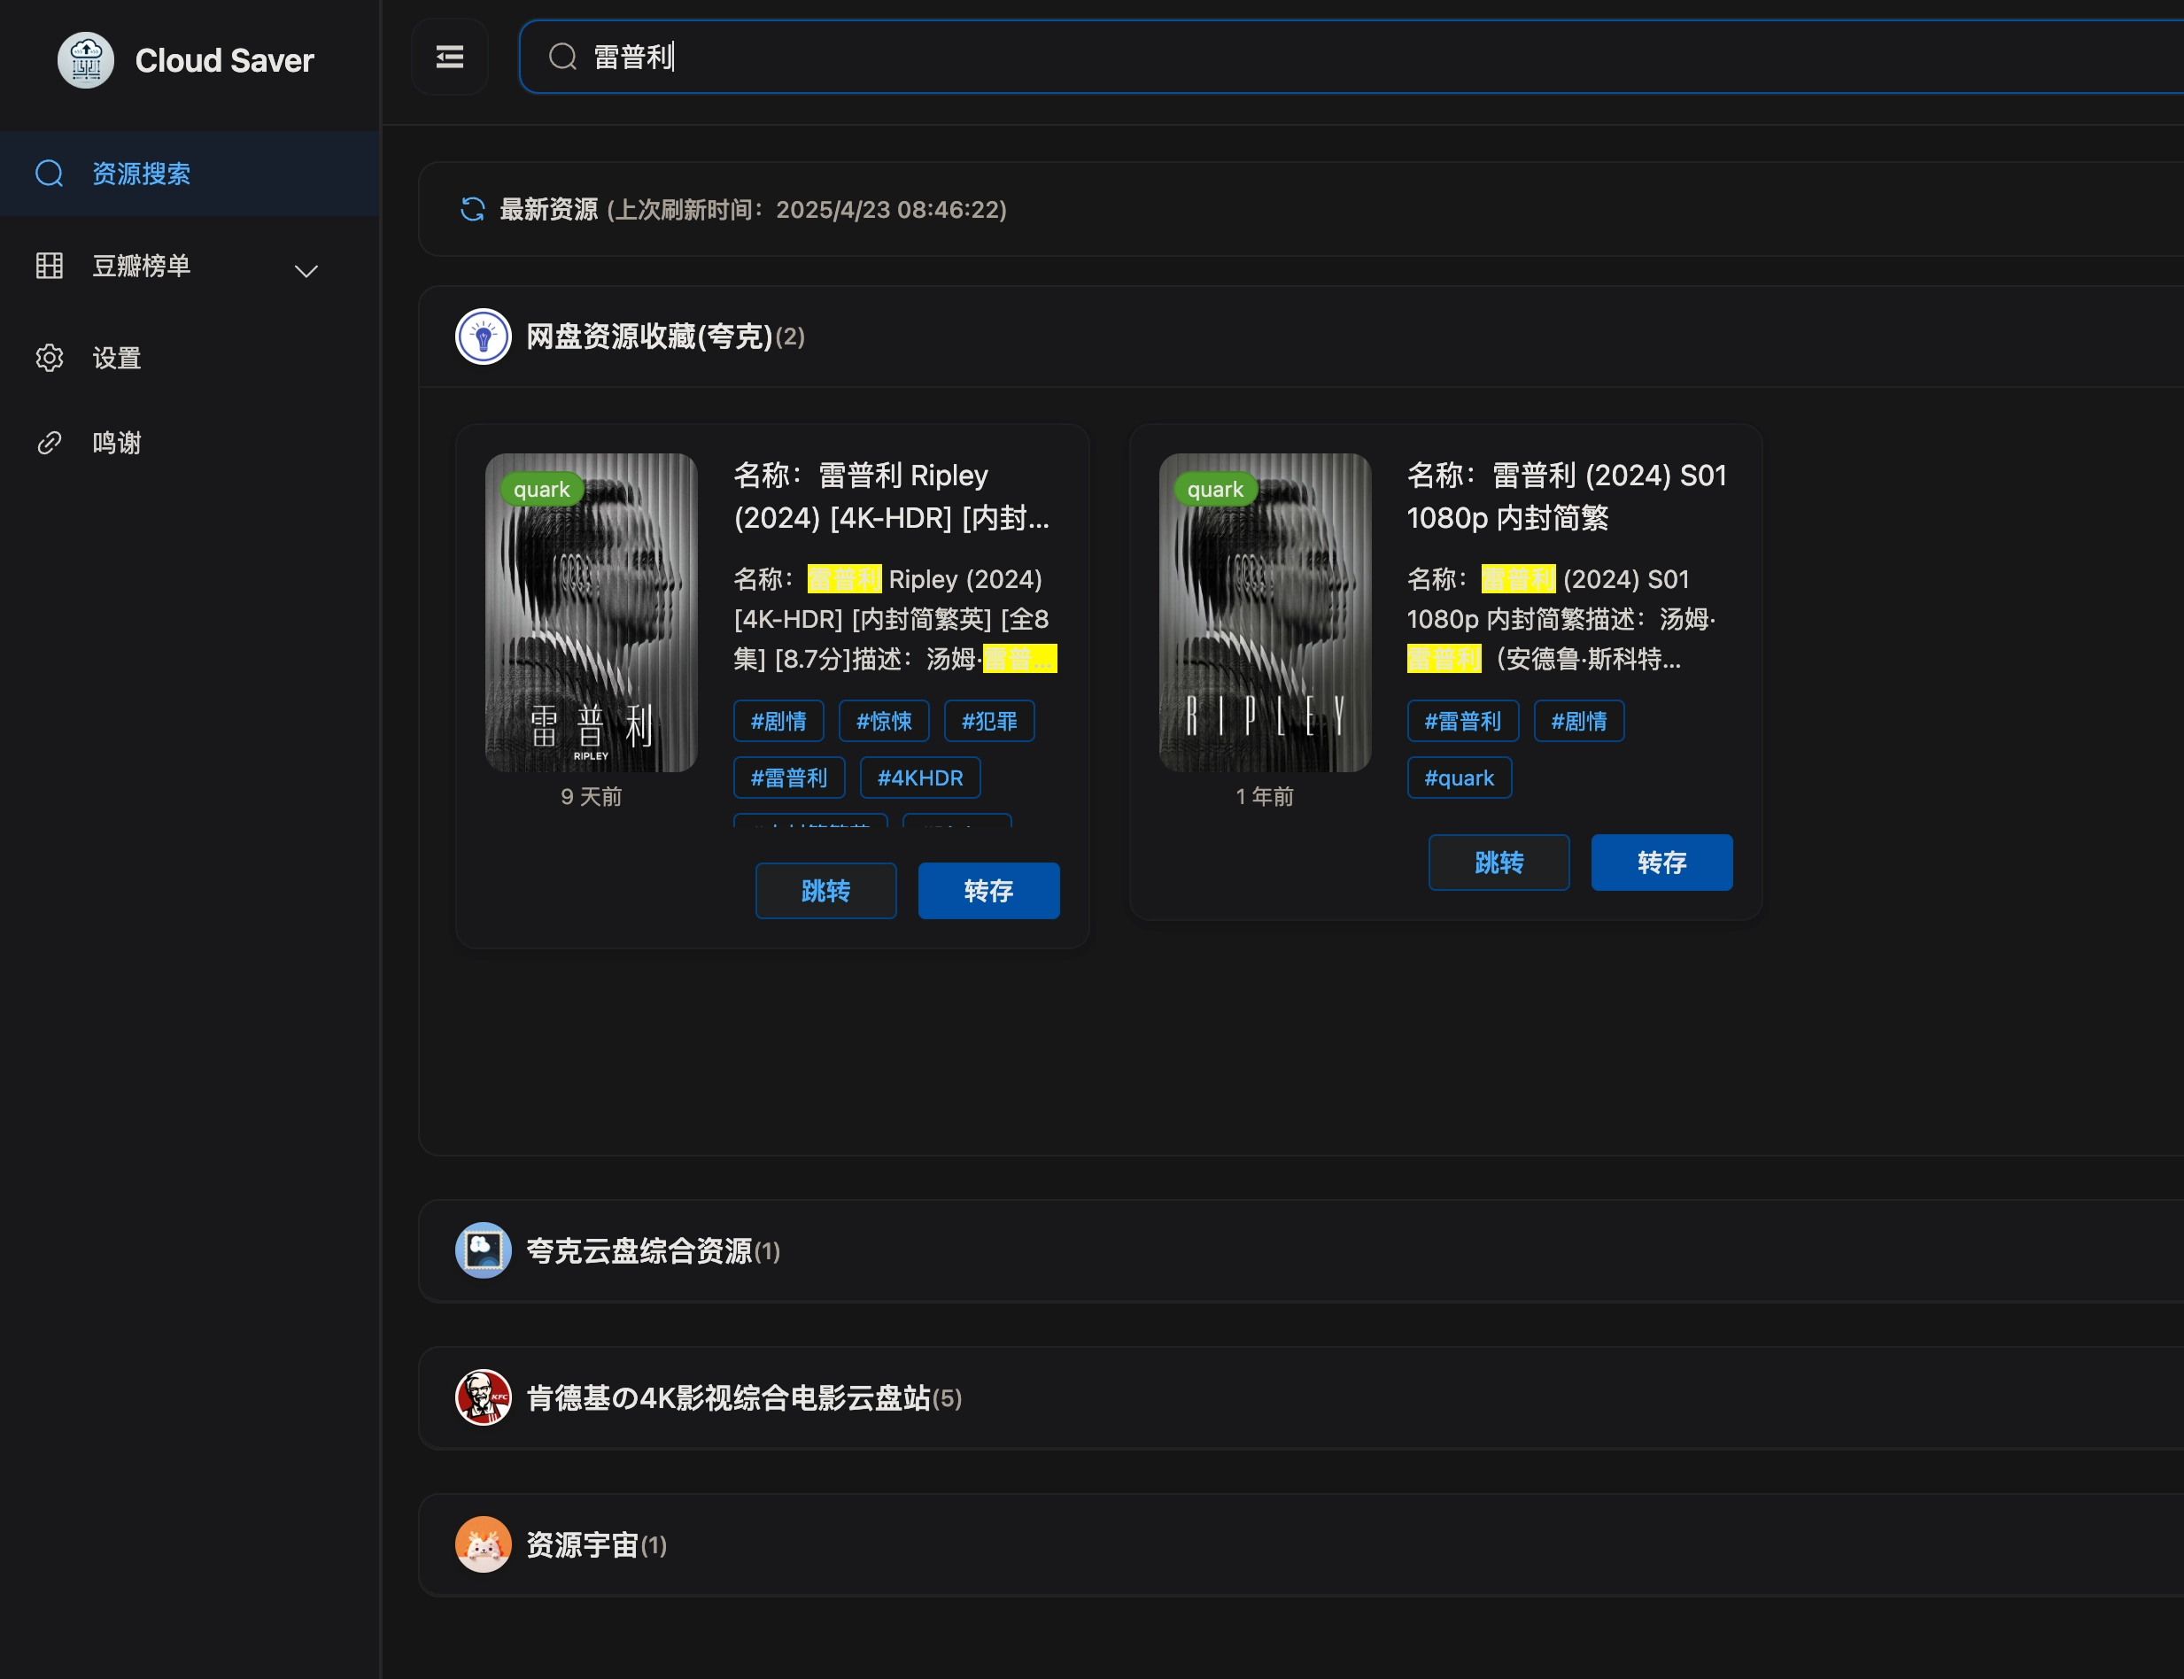This screenshot has width=2184, height=1679.
Task: Refresh the latest resources with the refresh icon
Action: tap(472, 209)
